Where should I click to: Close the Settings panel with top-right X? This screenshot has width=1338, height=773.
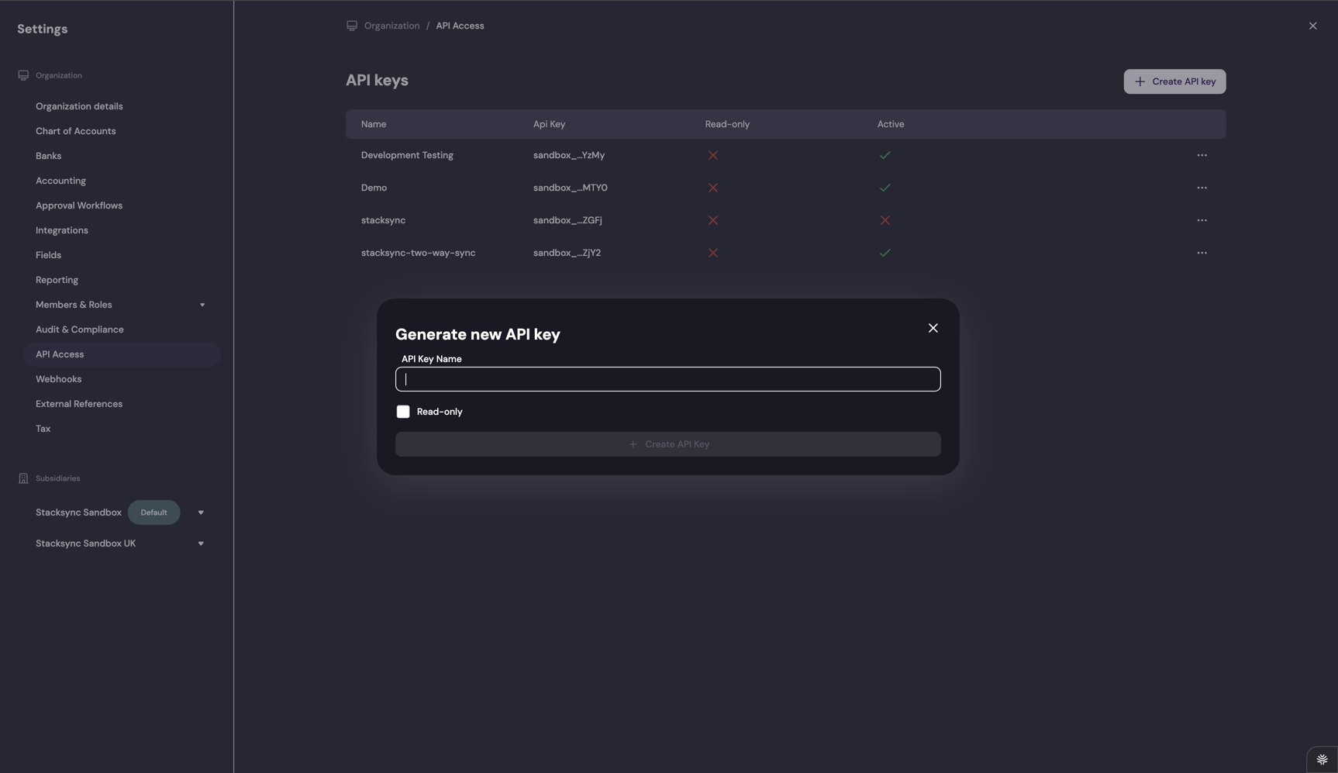click(1312, 26)
